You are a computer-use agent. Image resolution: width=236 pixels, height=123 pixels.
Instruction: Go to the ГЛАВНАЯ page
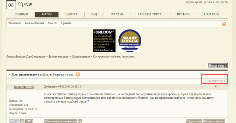[x=21, y=14]
